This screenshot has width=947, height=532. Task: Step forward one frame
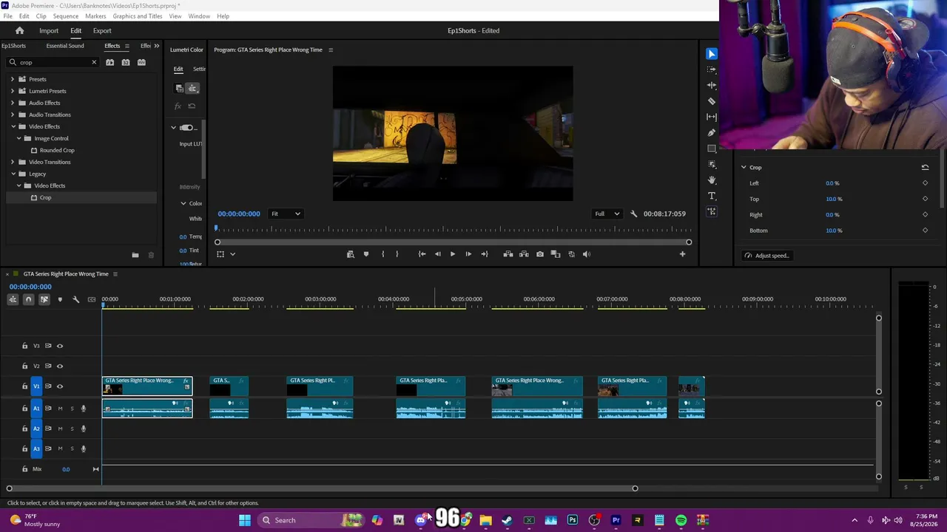pos(468,254)
